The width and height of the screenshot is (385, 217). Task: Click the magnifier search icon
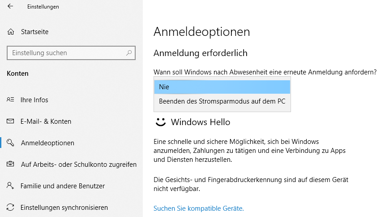pyautogui.click(x=129, y=52)
